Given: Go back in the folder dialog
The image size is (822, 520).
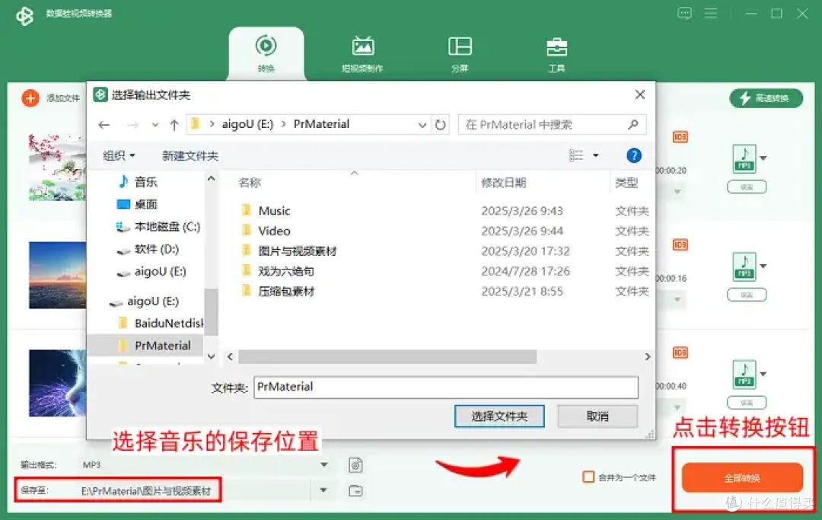Looking at the screenshot, I should click(104, 125).
